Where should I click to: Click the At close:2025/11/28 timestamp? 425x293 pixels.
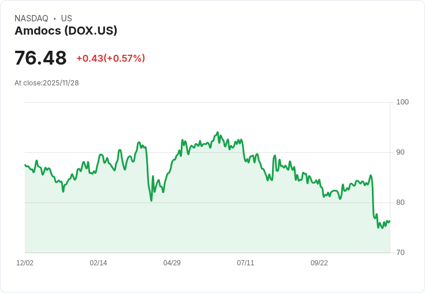47,83
